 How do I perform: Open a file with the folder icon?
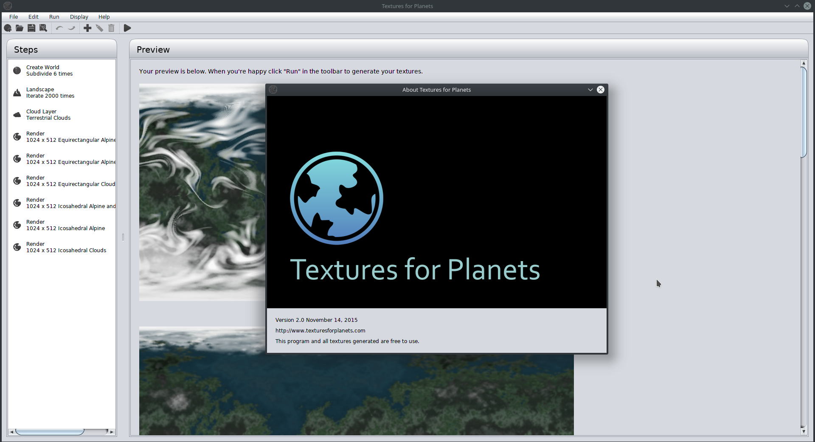click(x=20, y=28)
